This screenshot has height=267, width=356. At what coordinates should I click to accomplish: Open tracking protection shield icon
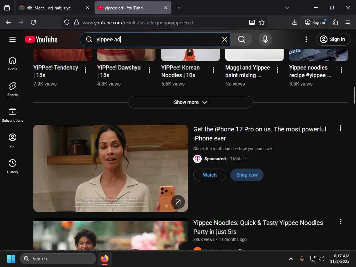coord(66,22)
